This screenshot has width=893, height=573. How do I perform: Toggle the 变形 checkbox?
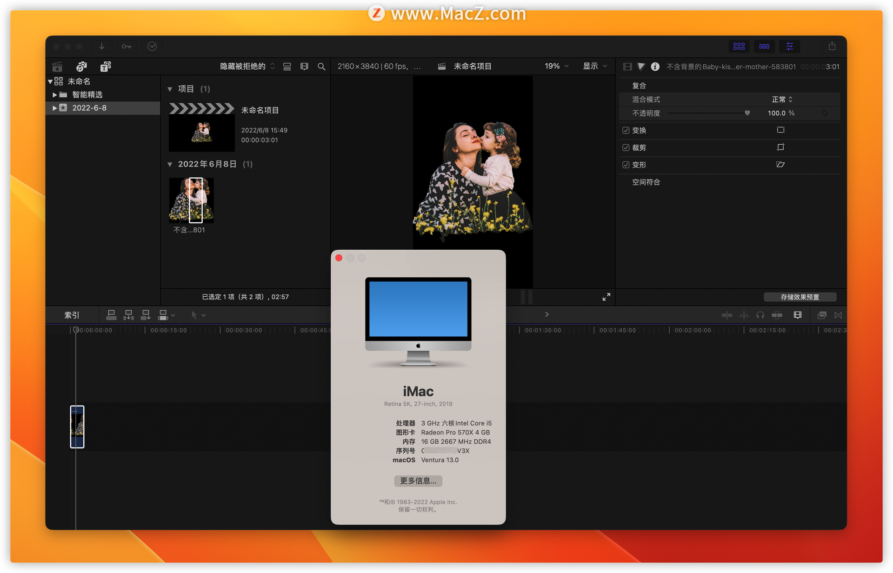pyautogui.click(x=626, y=165)
